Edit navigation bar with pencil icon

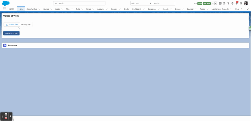tap(247, 9)
